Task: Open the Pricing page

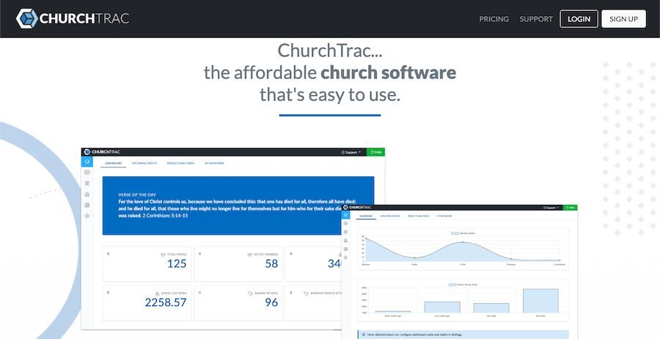Action: 494,19
